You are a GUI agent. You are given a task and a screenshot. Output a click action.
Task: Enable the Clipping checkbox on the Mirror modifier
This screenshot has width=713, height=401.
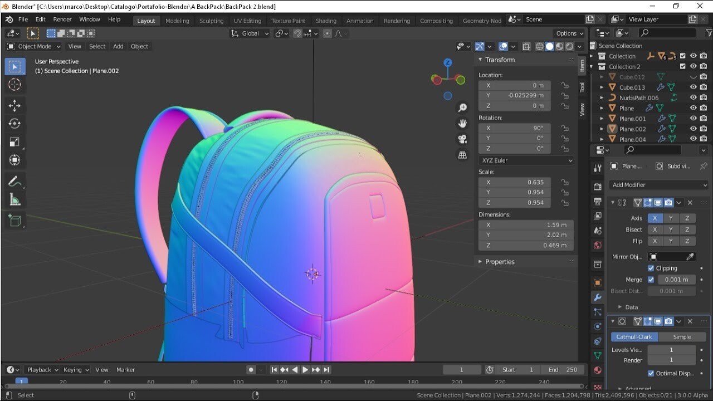(650, 268)
